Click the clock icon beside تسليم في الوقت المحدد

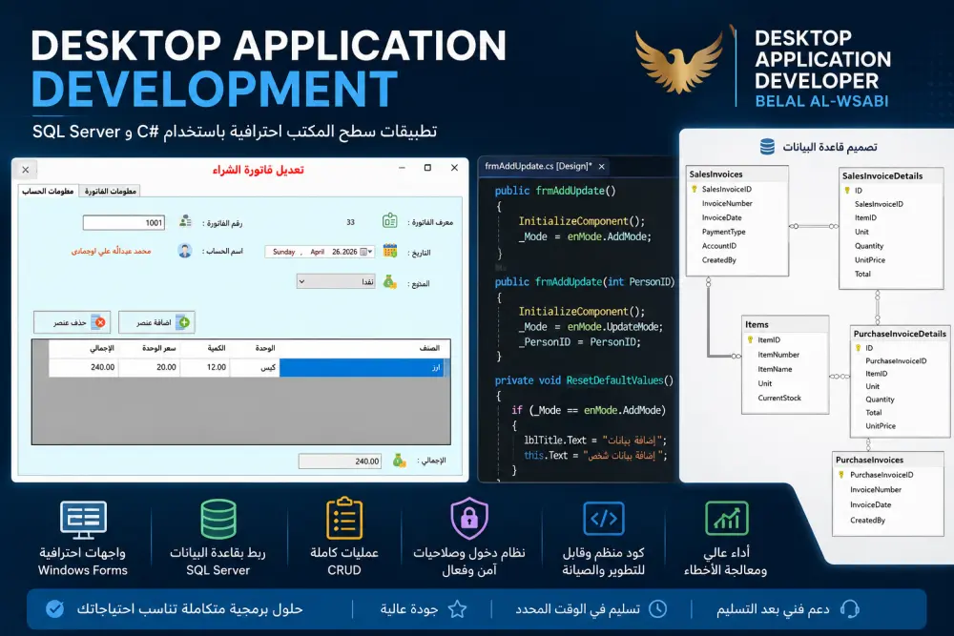(x=657, y=608)
